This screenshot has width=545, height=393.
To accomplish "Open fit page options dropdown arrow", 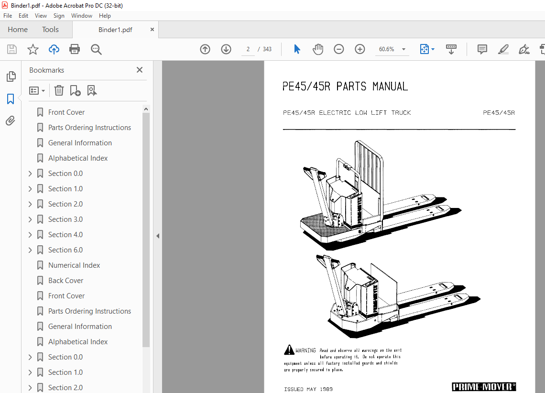I will pyautogui.click(x=433, y=49).
